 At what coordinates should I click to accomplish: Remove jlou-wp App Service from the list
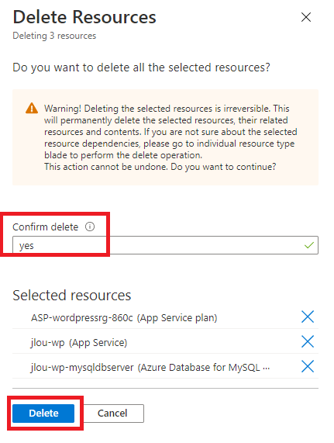(308, 341)
